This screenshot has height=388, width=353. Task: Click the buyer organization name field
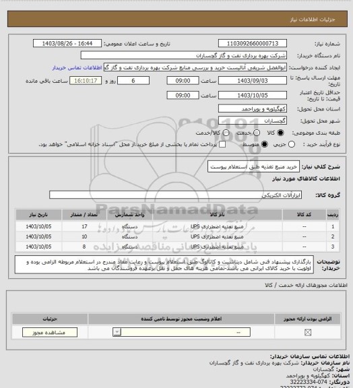184,55
